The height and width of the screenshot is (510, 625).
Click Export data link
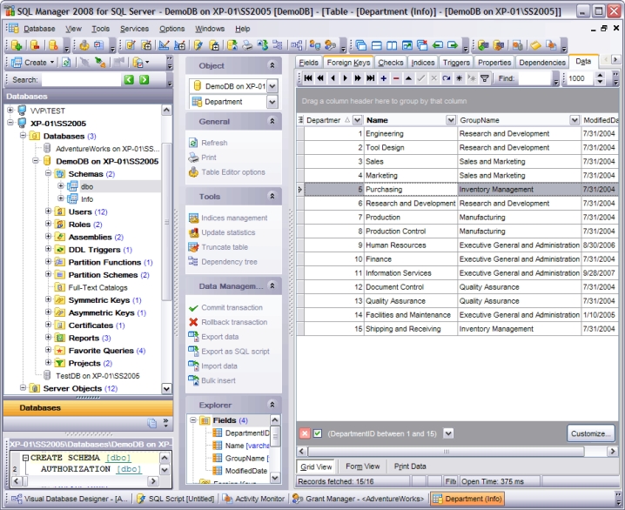(219, 337)
